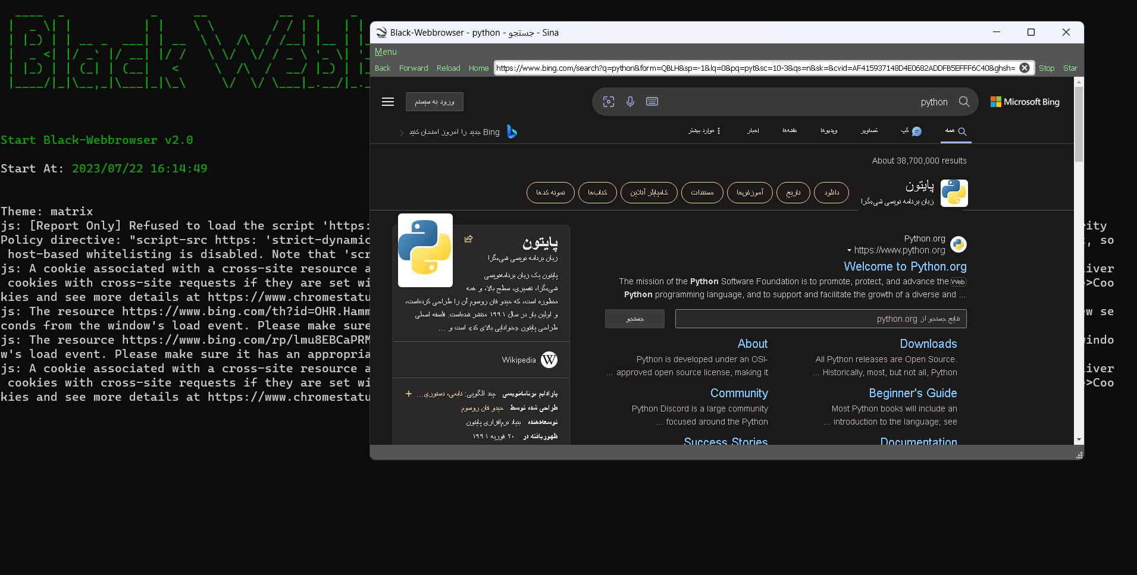1137x575 pixels.
Task: Click the ورود به سیستم sign-in button
Action: (434, 102)
